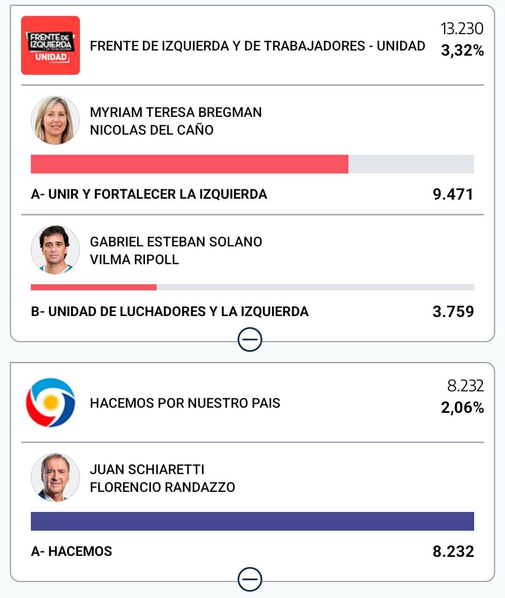Click Juan Schiaretti's candidate photo
This screenshot has width=505, height=598.
[55, 478]
